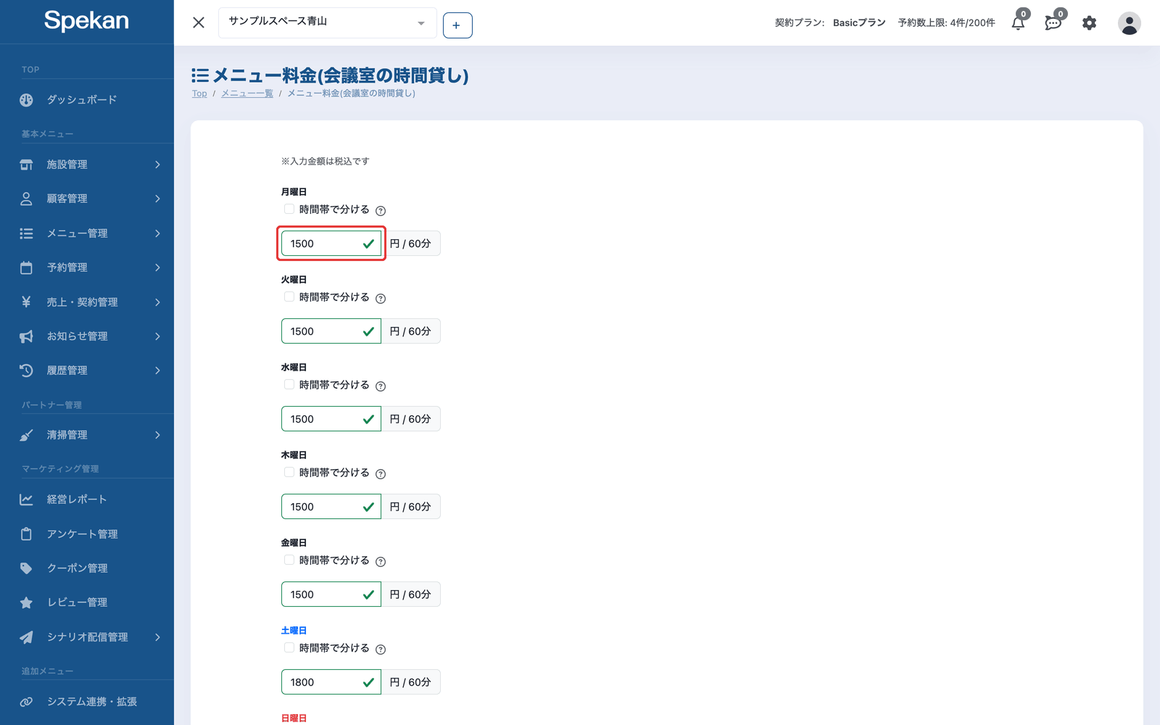The height and width of the screenshot is (725, 1160).
Task: Open the settings gear icon
Action: tap(1089, 23)
